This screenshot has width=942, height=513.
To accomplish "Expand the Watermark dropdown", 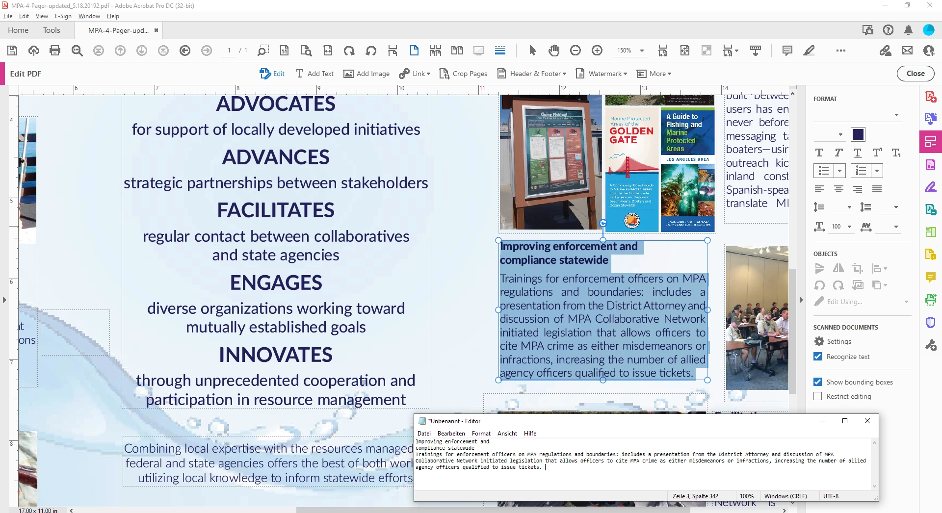I will 625,74.
